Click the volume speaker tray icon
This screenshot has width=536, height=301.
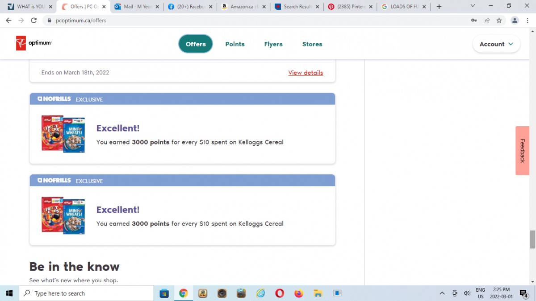(x=467, y=293)
